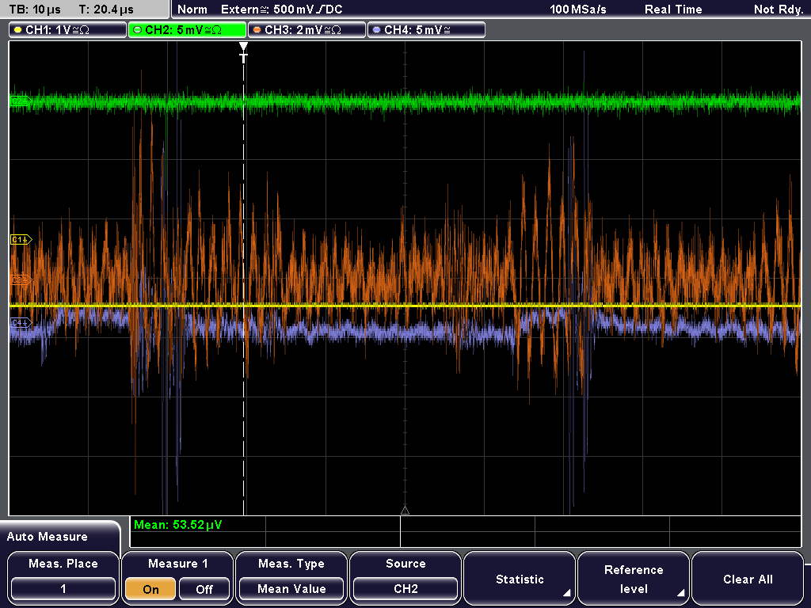This screenshot has height=608, width=811.
Task: Turn Measure 1 On
Action: pyautogui.click(x=151, y=589)
